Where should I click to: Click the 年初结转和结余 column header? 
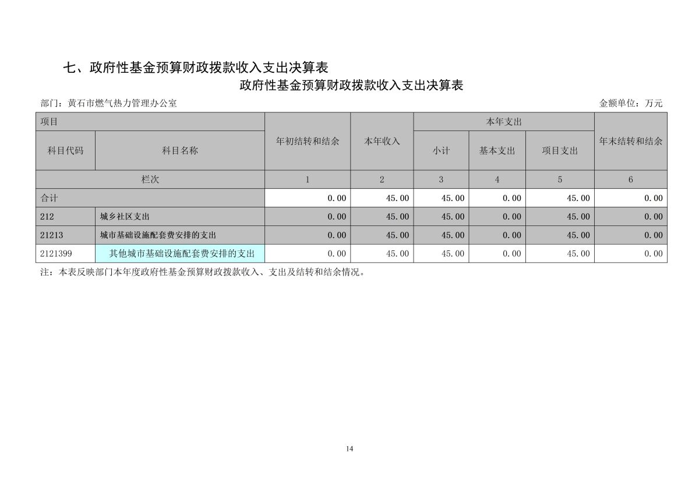point(308,142)
